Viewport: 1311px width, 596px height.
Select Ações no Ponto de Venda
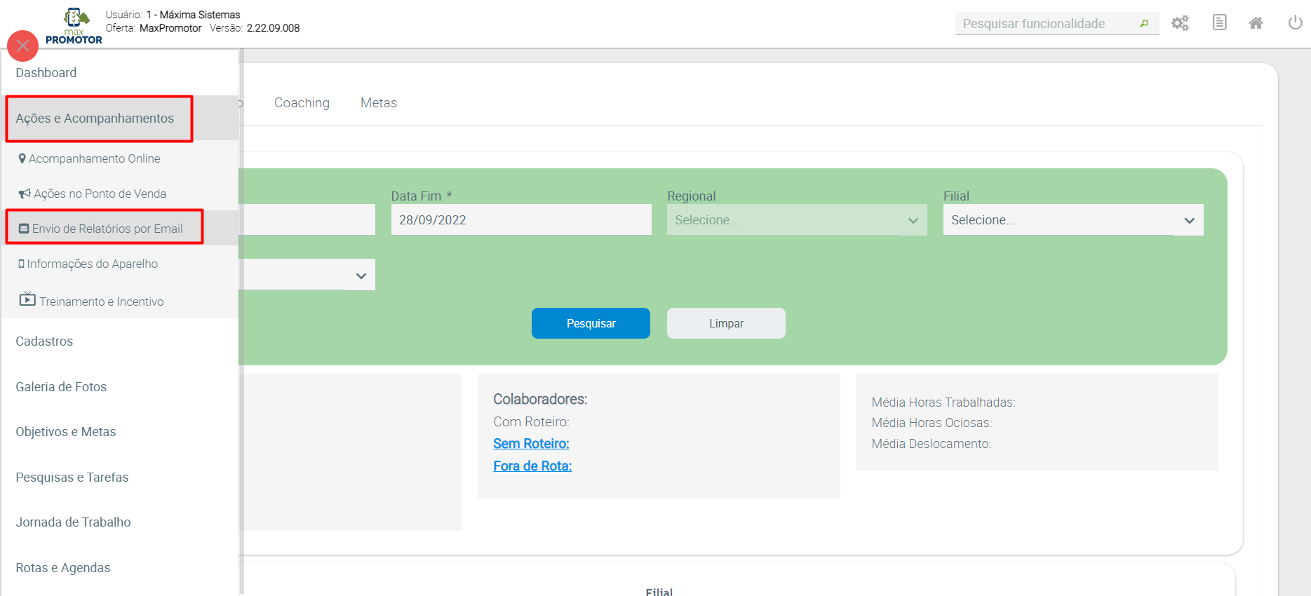point(100,194)
